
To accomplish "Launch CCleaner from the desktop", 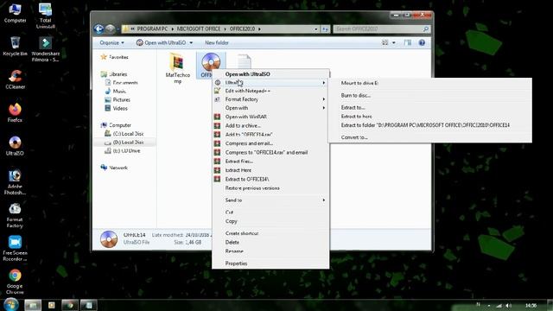I will (16, 79).
